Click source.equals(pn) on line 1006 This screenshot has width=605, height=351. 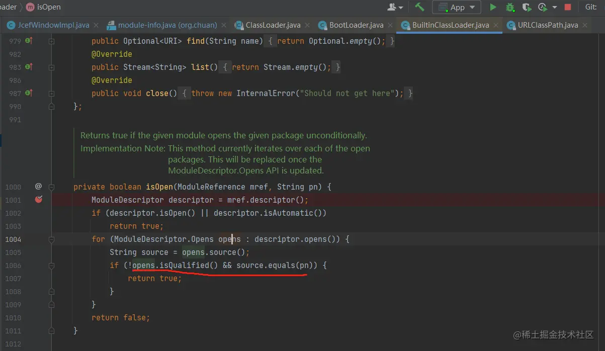pos(275,265)
